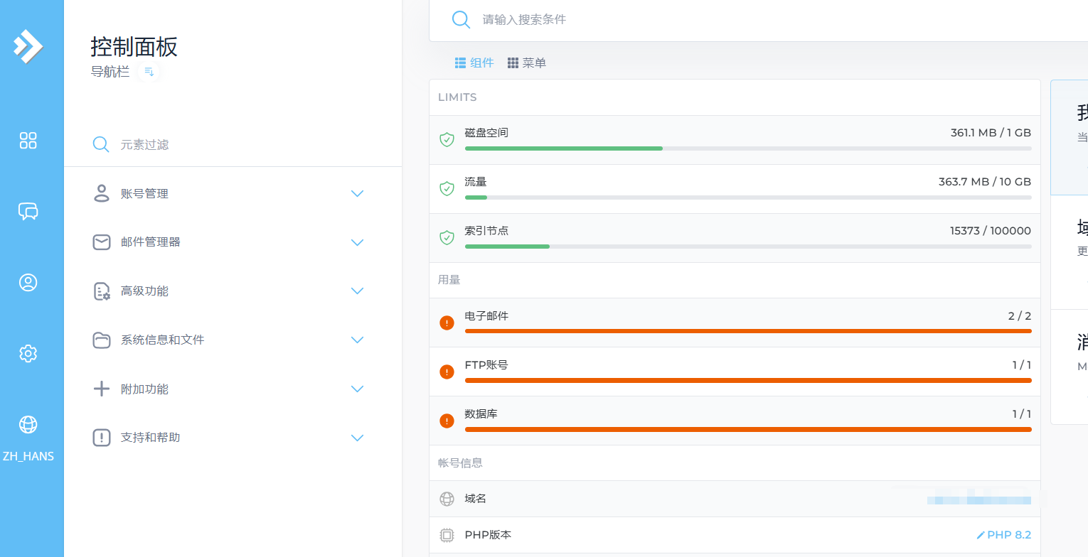Image resolution: width=1088 pixels, height=557 pixels.
Task: Select the 组件 tab
Action: click(x=474, y=63)
